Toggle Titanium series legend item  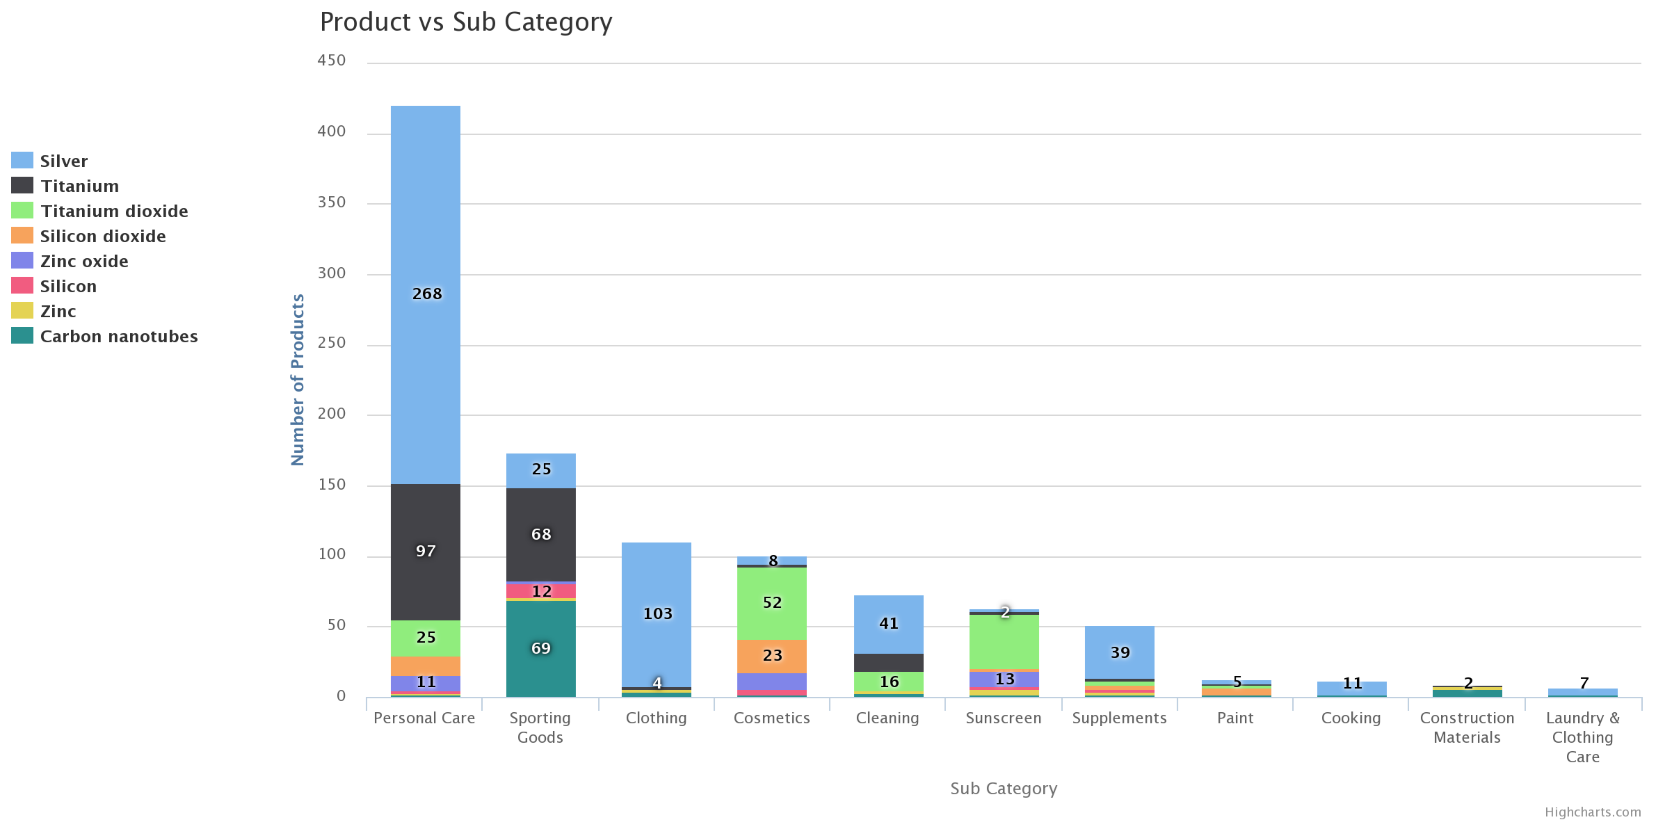[79, 186]
